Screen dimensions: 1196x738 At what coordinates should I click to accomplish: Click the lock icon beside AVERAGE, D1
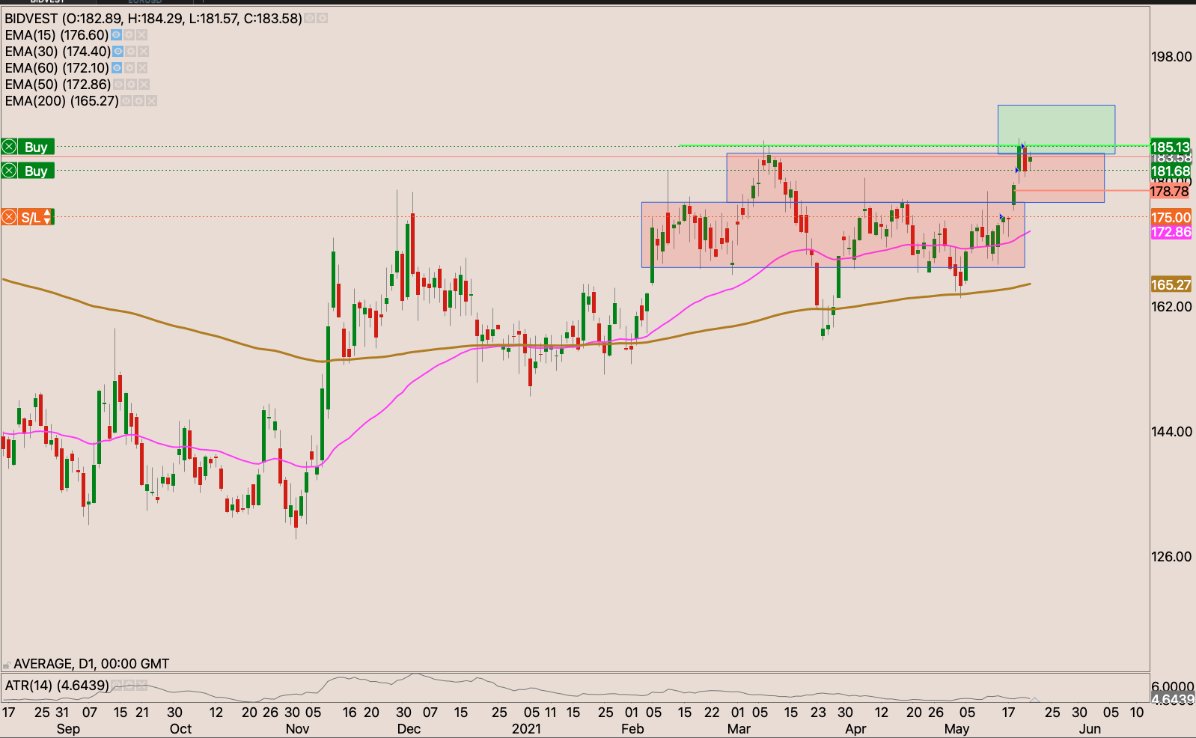[x=7, y=665]
